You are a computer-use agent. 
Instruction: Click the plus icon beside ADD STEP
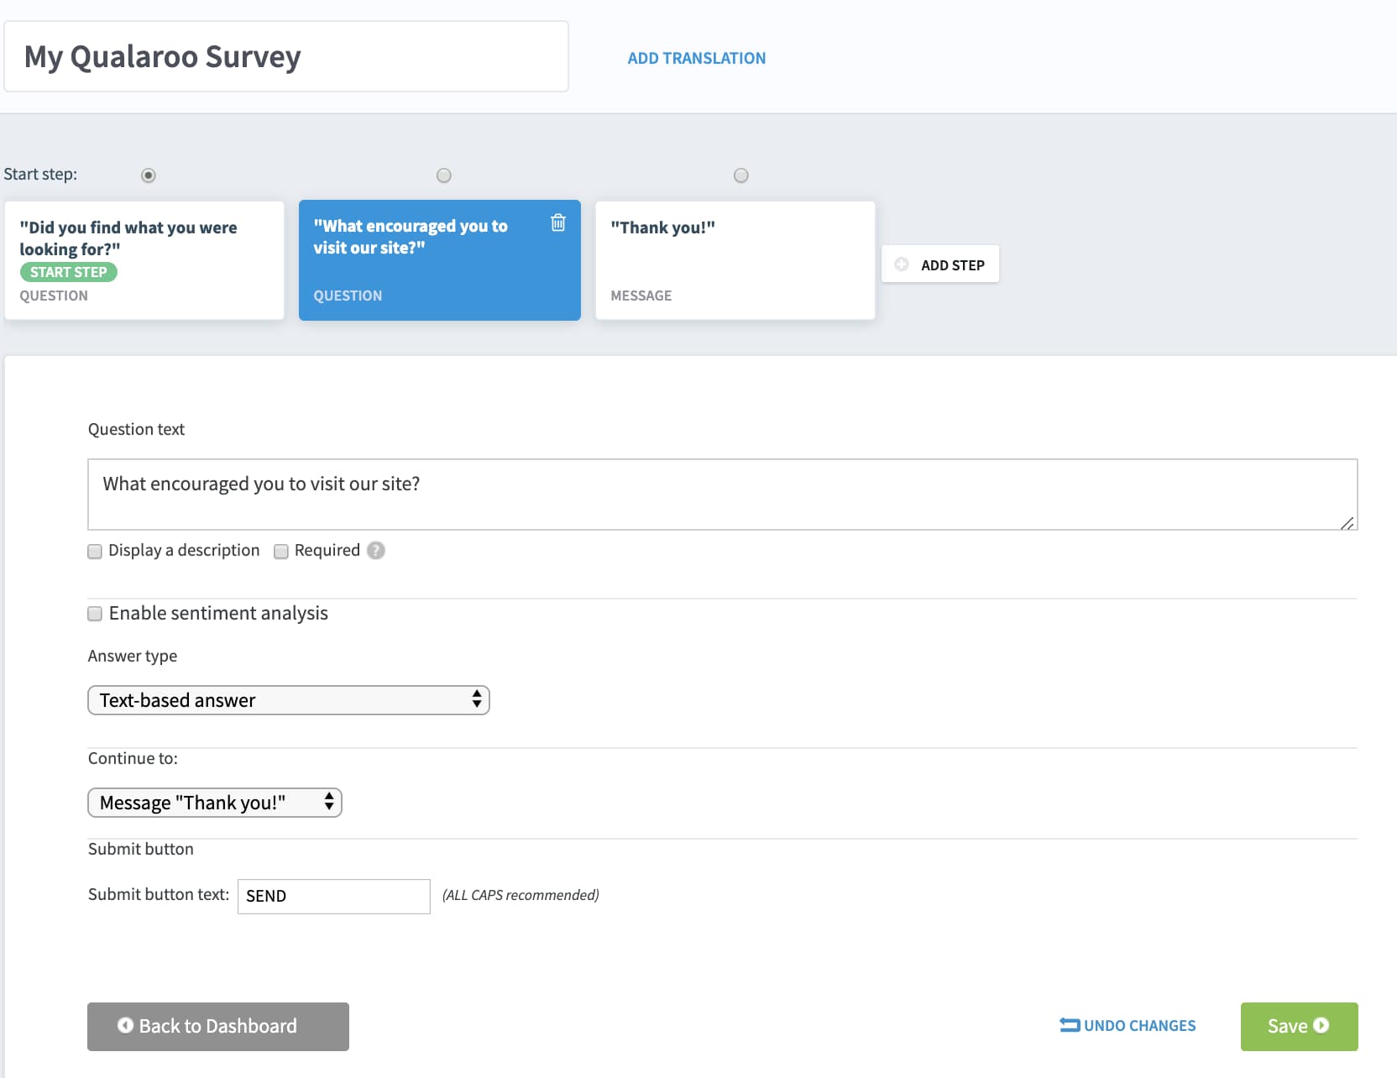[x=902, y=264]
